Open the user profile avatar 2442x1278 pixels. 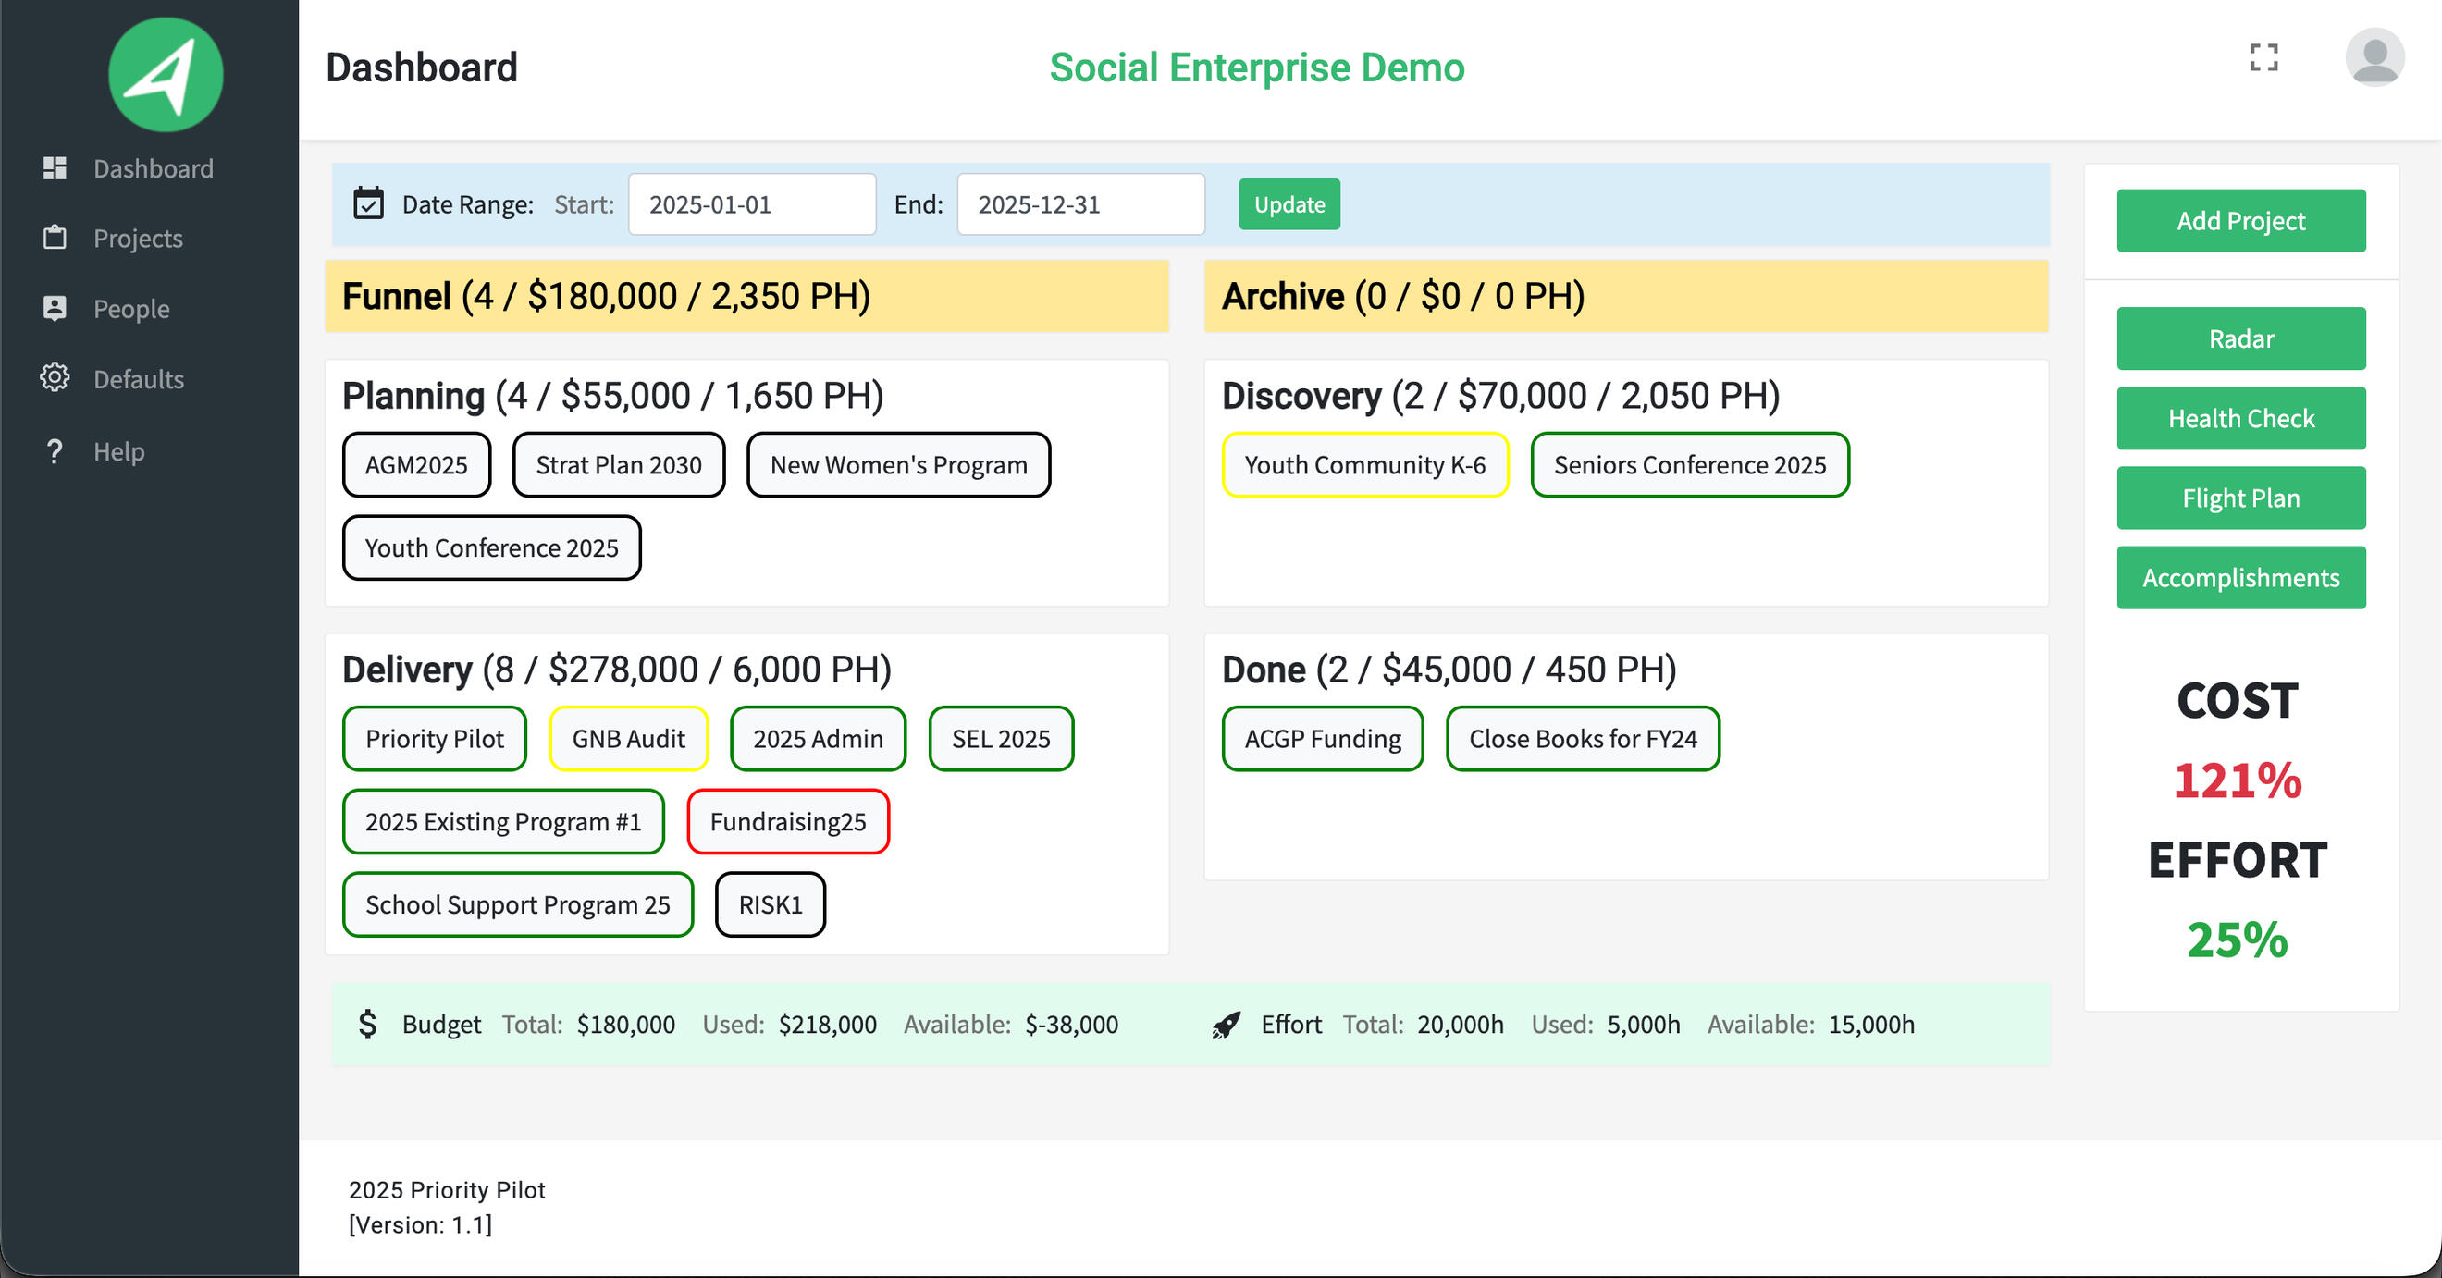point(2374,58)
